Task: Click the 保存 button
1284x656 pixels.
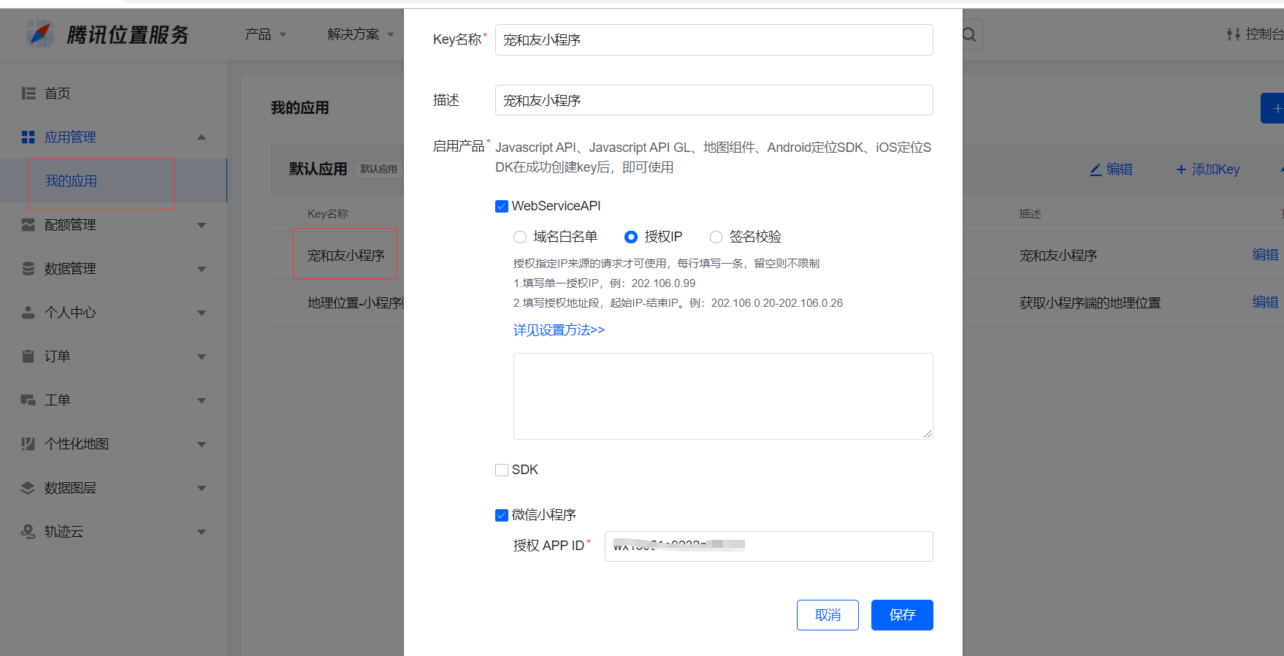Action: (x=902, y=615)
